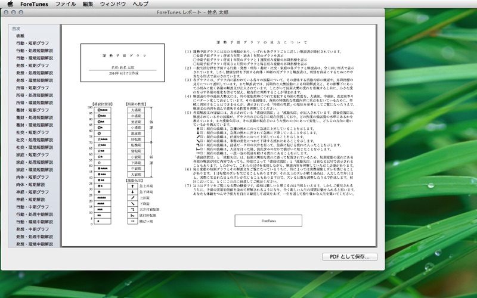477x298 pixels.
Task: Open the ウィンドウ menu
Action: tap(113, 4)
